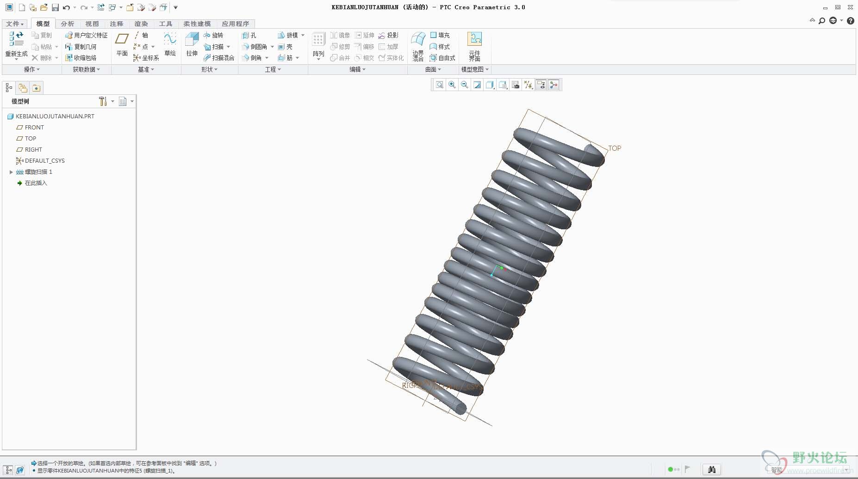Expand the 工程 (Engineering) group menu
The image size is (858, 479).
(273, 69)
